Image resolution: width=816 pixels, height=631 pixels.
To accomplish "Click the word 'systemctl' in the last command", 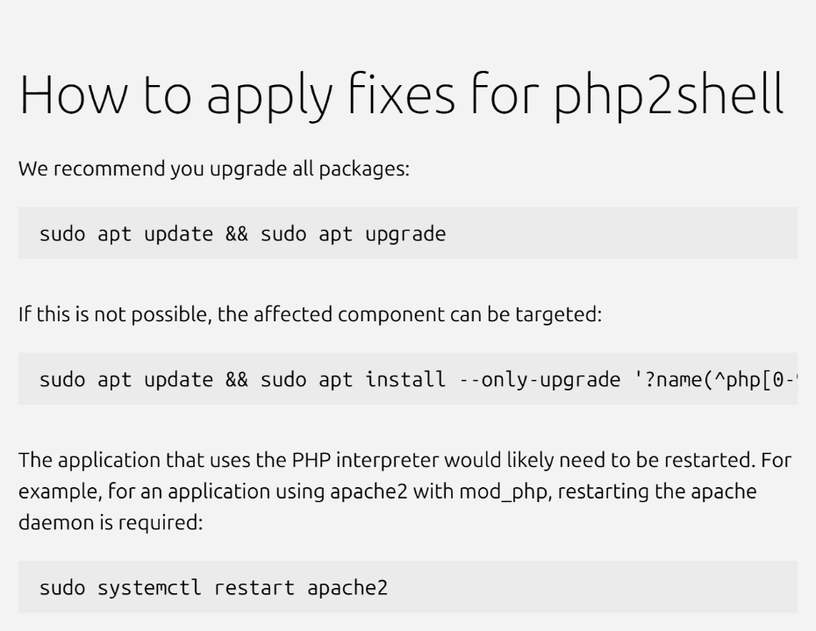I will coord(149,588).
